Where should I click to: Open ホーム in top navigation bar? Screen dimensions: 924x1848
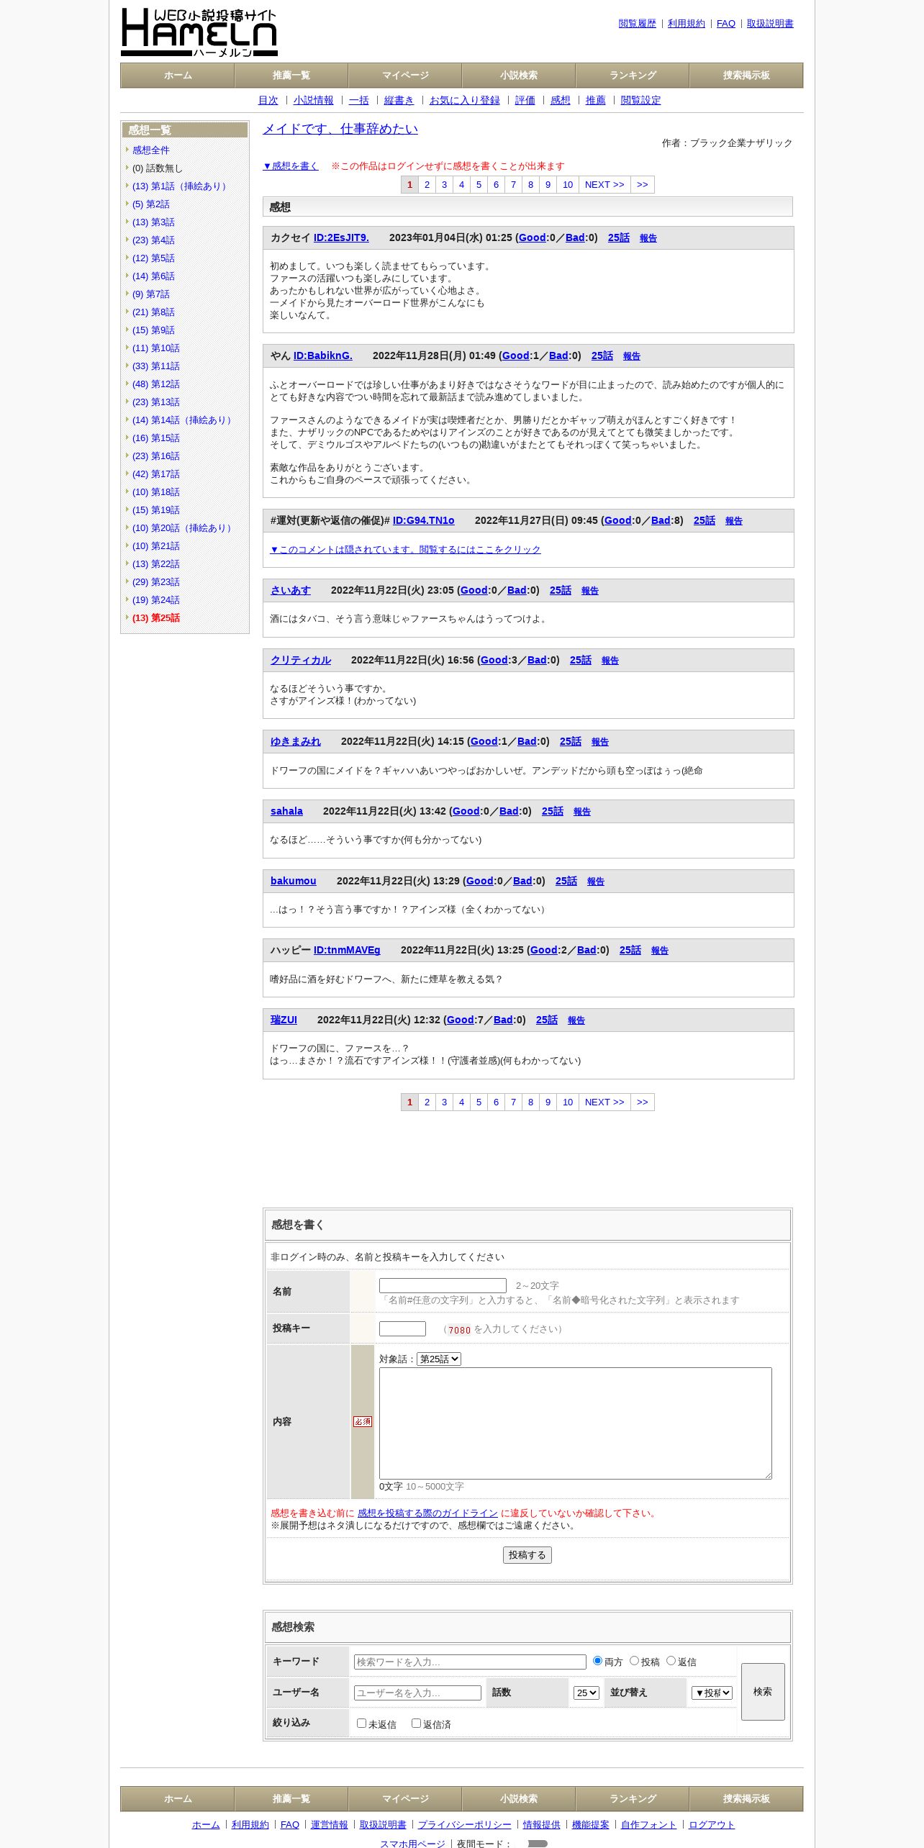point(178,75)
